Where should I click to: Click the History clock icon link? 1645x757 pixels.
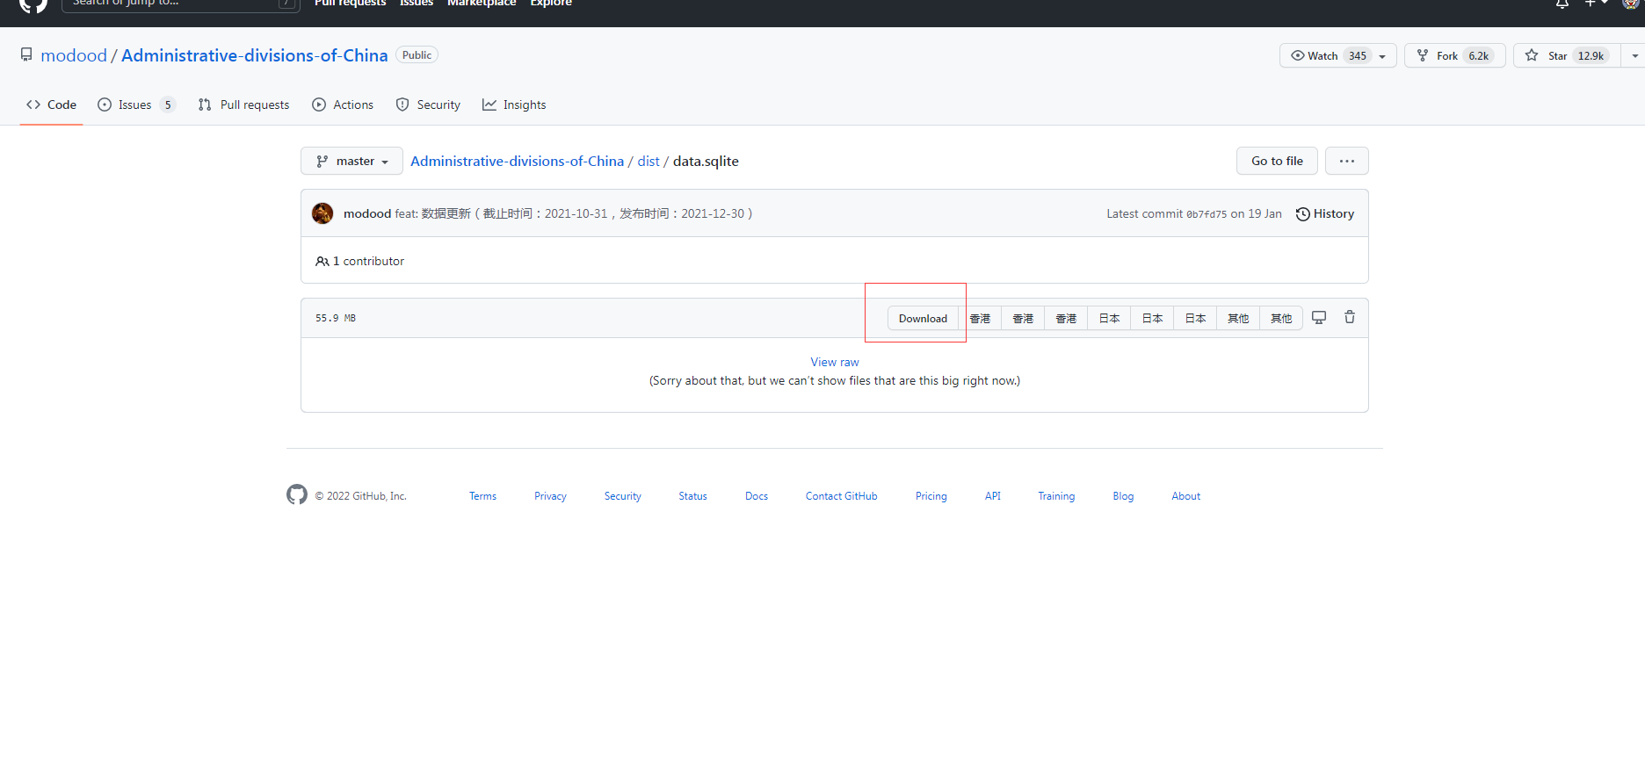pos(1324,213)
